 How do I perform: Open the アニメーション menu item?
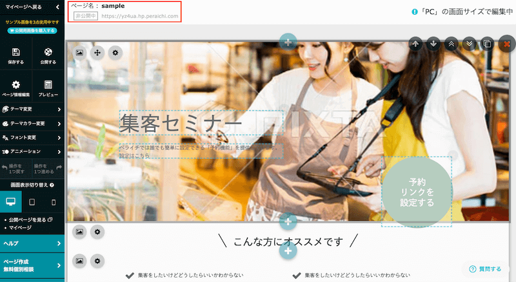click(x=32, y=151)
